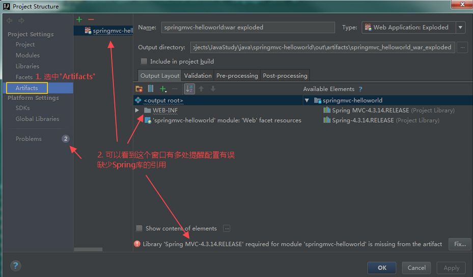
Task: Switch to the Output Layout tab
Action: pyautogui.click(x=159, y=75)
